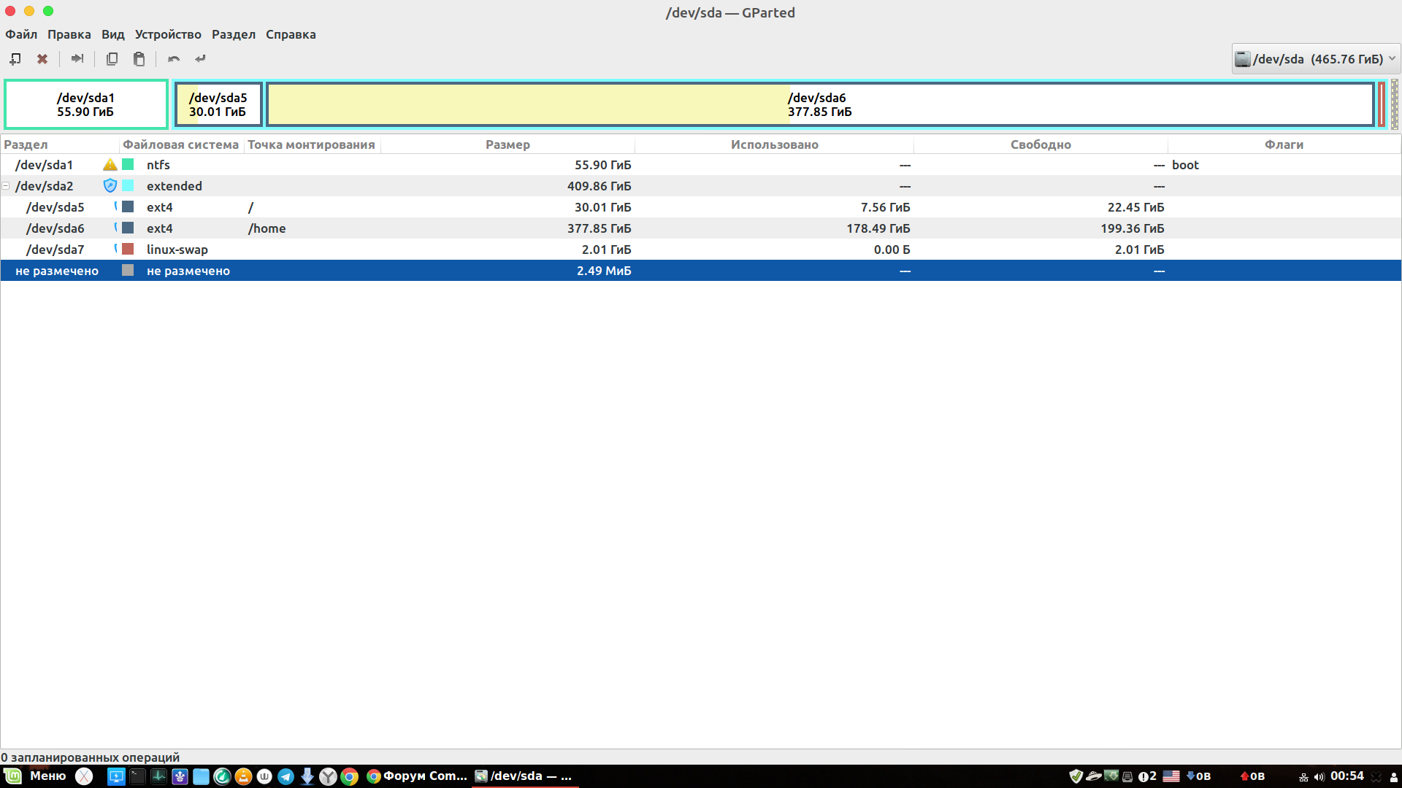Click the warning icon next to /dev/sda1
Screen dimensions: 1402x788
110,165
